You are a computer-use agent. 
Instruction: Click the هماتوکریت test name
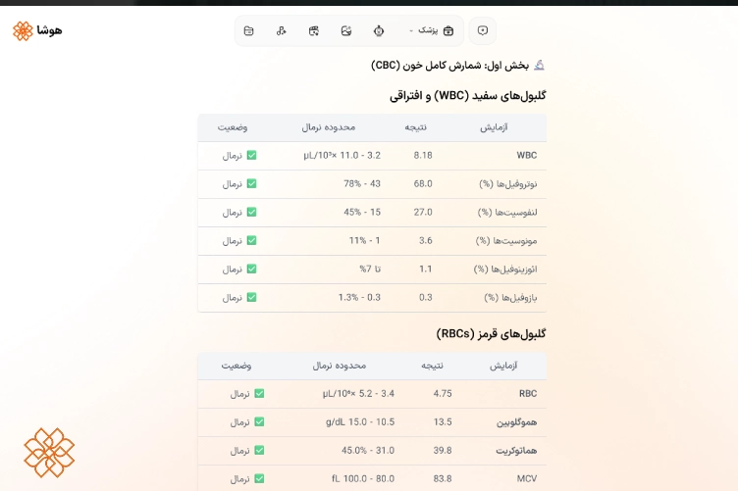(516, 451)
